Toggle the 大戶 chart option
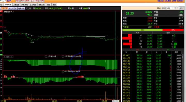This screenshot has height=102, width=186. click(x=3, y=8)
